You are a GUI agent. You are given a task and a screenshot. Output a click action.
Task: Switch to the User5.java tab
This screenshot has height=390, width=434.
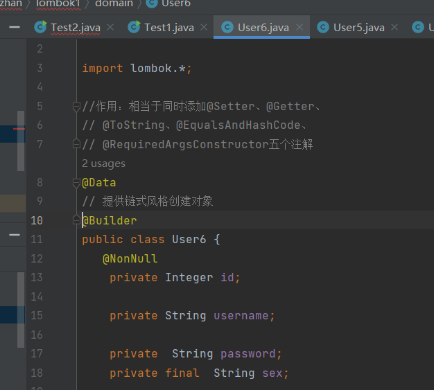(358, 28)
